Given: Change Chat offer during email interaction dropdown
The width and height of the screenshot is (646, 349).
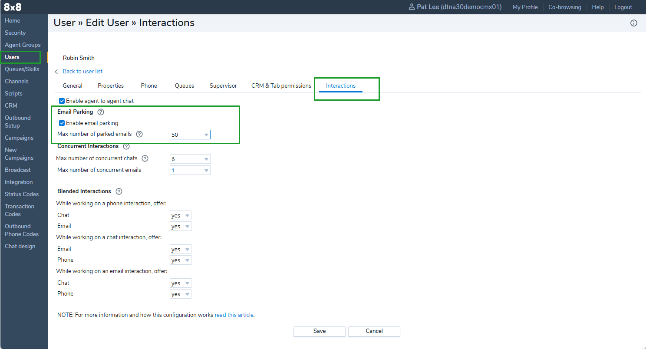Looking at the screenshot, I should pyautogui.click(x=181, y=283).
